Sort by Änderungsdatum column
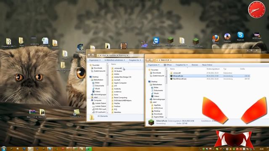Viewport: 269px width, 151px height. click(x=213, y=69)
